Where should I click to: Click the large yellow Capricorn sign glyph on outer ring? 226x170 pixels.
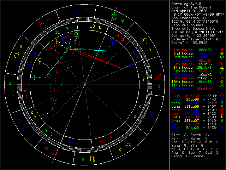coord(144,41)
